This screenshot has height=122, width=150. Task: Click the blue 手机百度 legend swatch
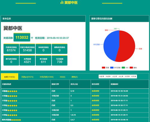click(112, 68)
